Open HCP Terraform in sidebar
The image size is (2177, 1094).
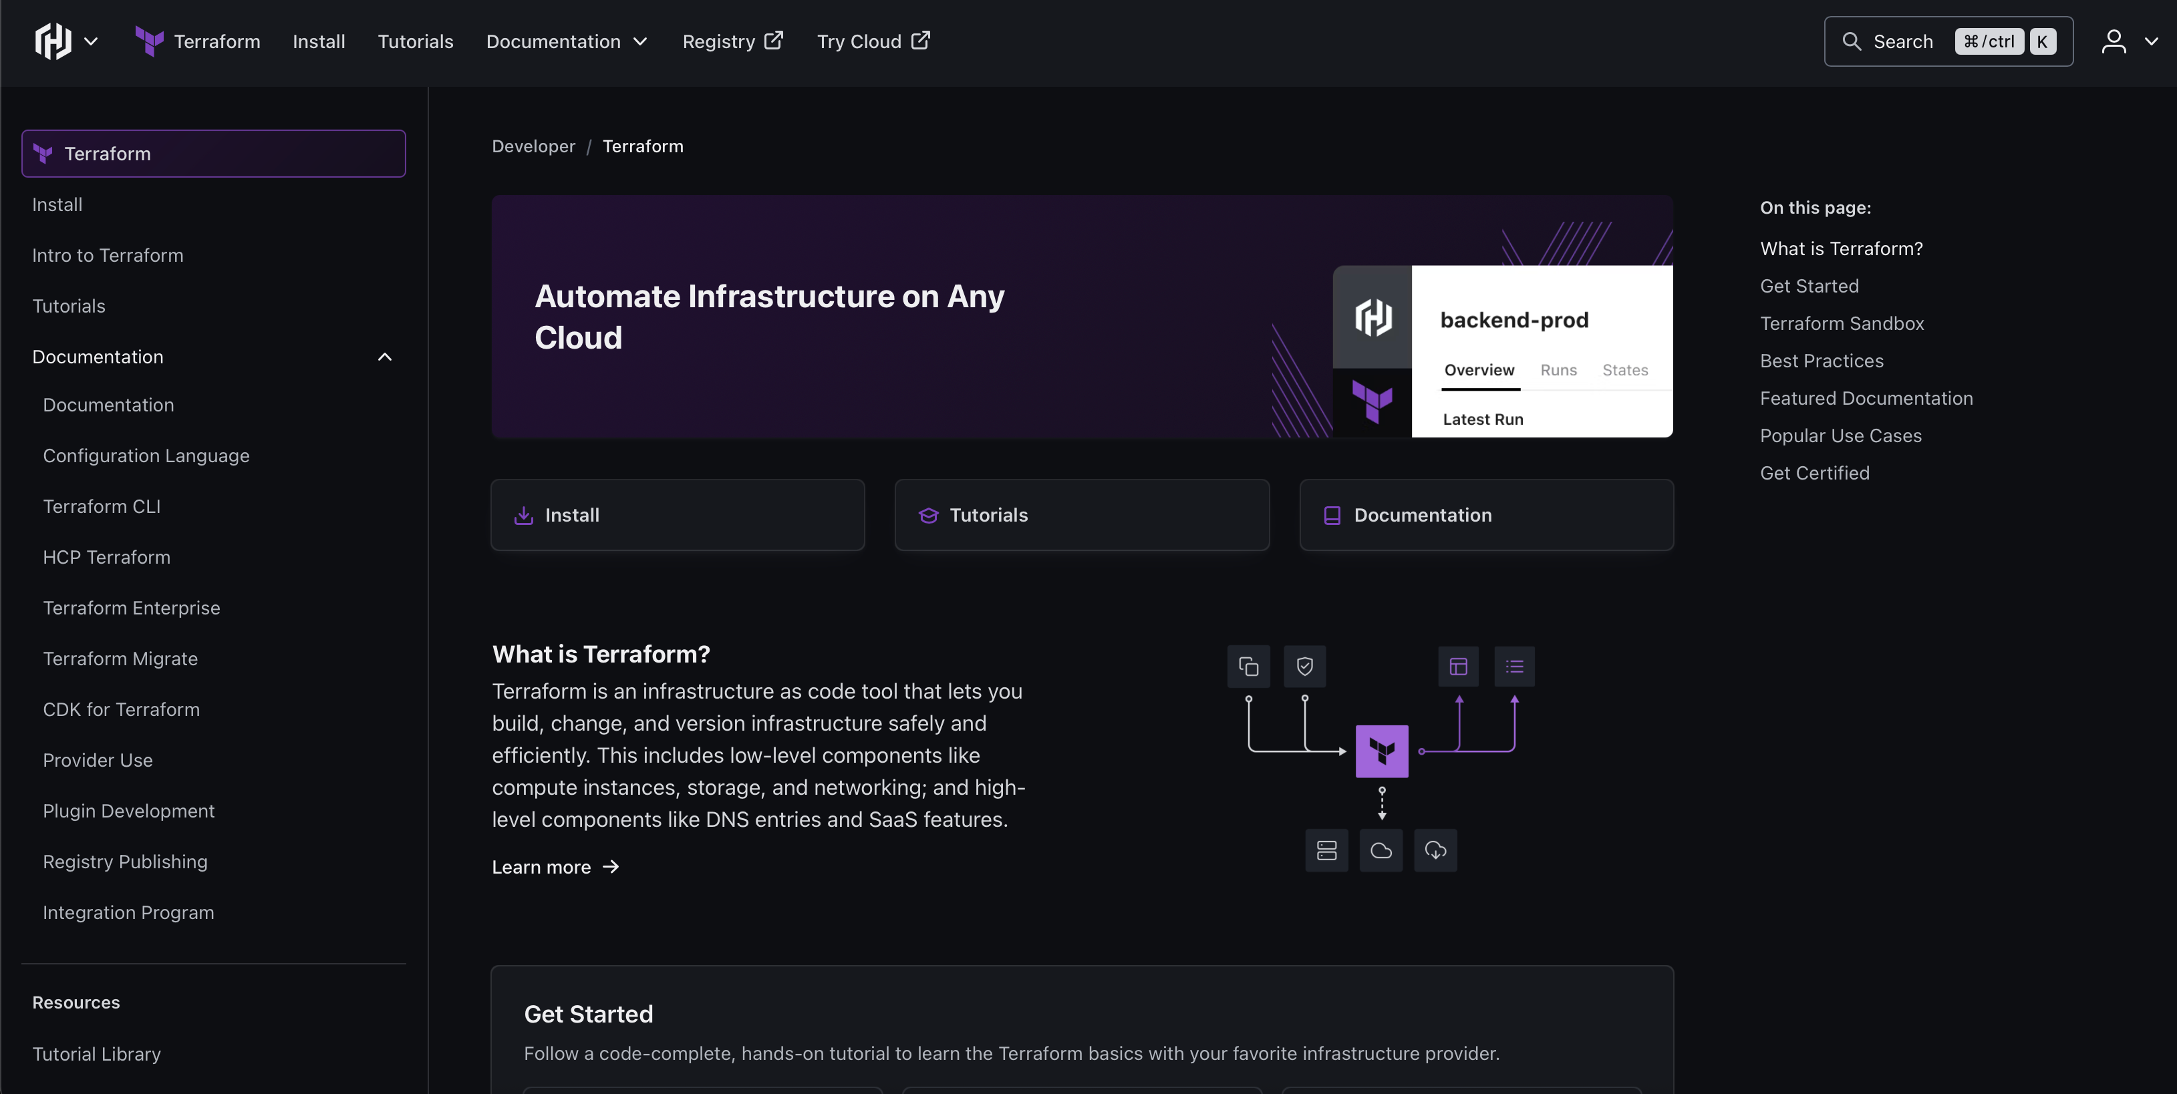[106, 557]
